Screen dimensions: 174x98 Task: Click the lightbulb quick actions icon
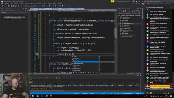pyautogui.click(x=37, y=54)
